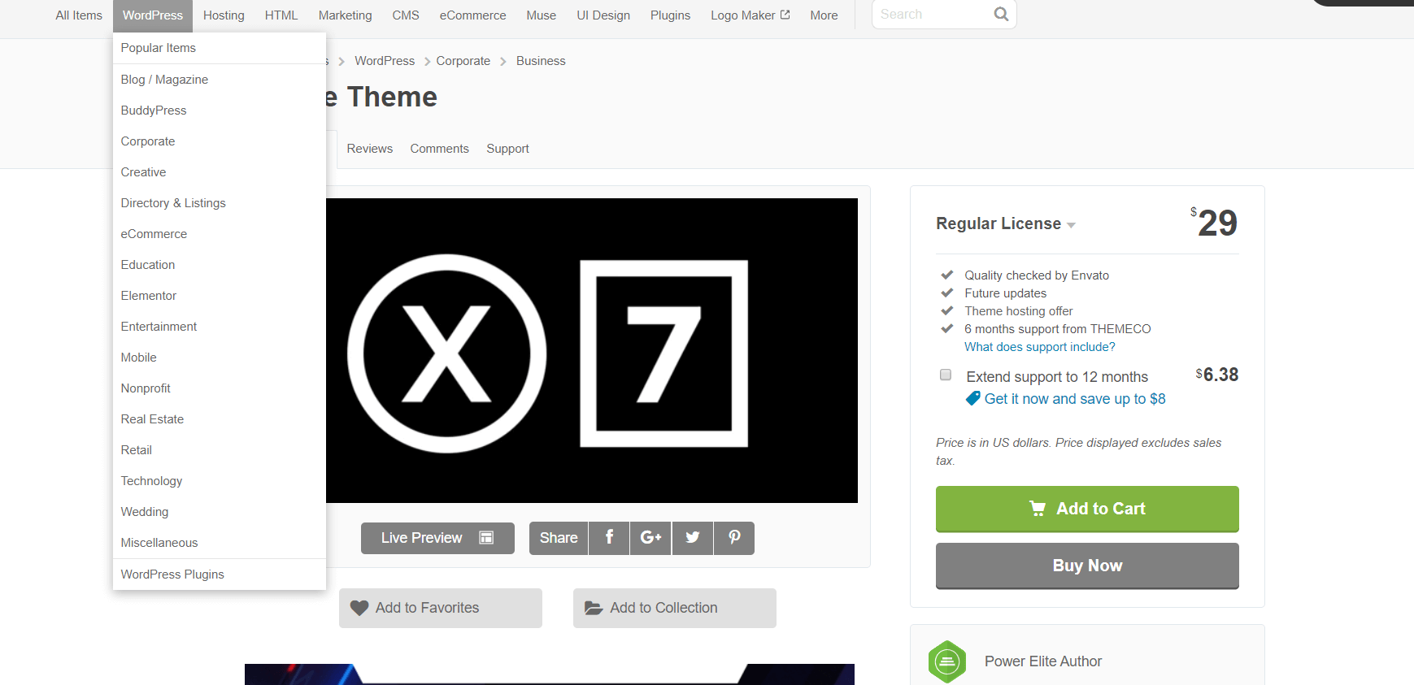Select Directory & Listings entry
Viewport: 1414px width, 685px height.
[x=220, y=203]
